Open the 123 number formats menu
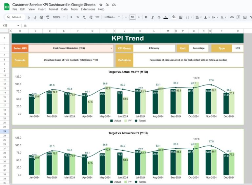The height and width of the screenshot is (185, 252). pos(97,17)
